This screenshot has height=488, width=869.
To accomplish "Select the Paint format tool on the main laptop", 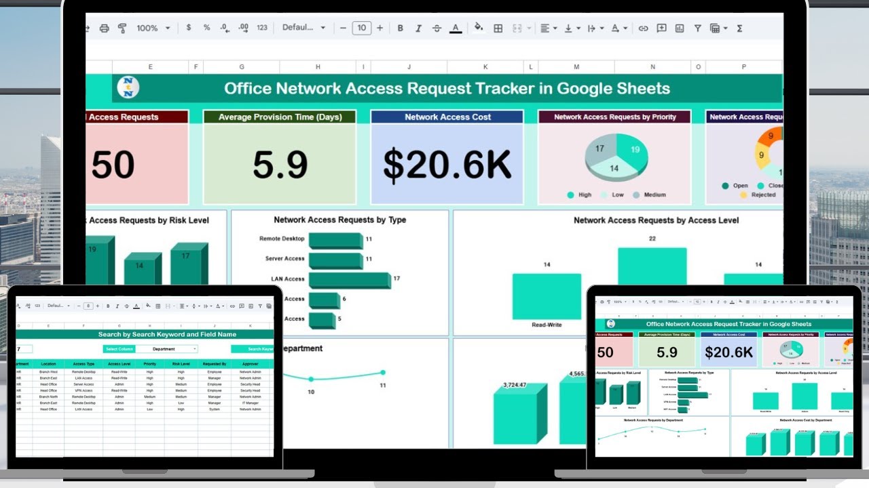I will pos(122,28).
